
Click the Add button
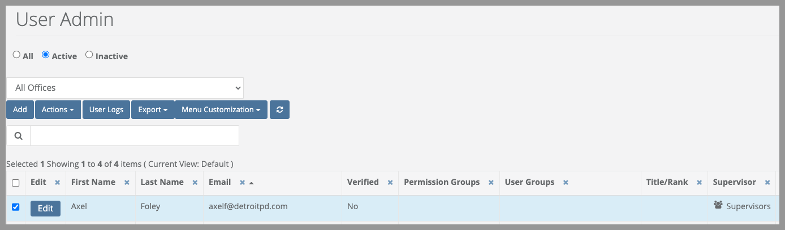[20, 109]
